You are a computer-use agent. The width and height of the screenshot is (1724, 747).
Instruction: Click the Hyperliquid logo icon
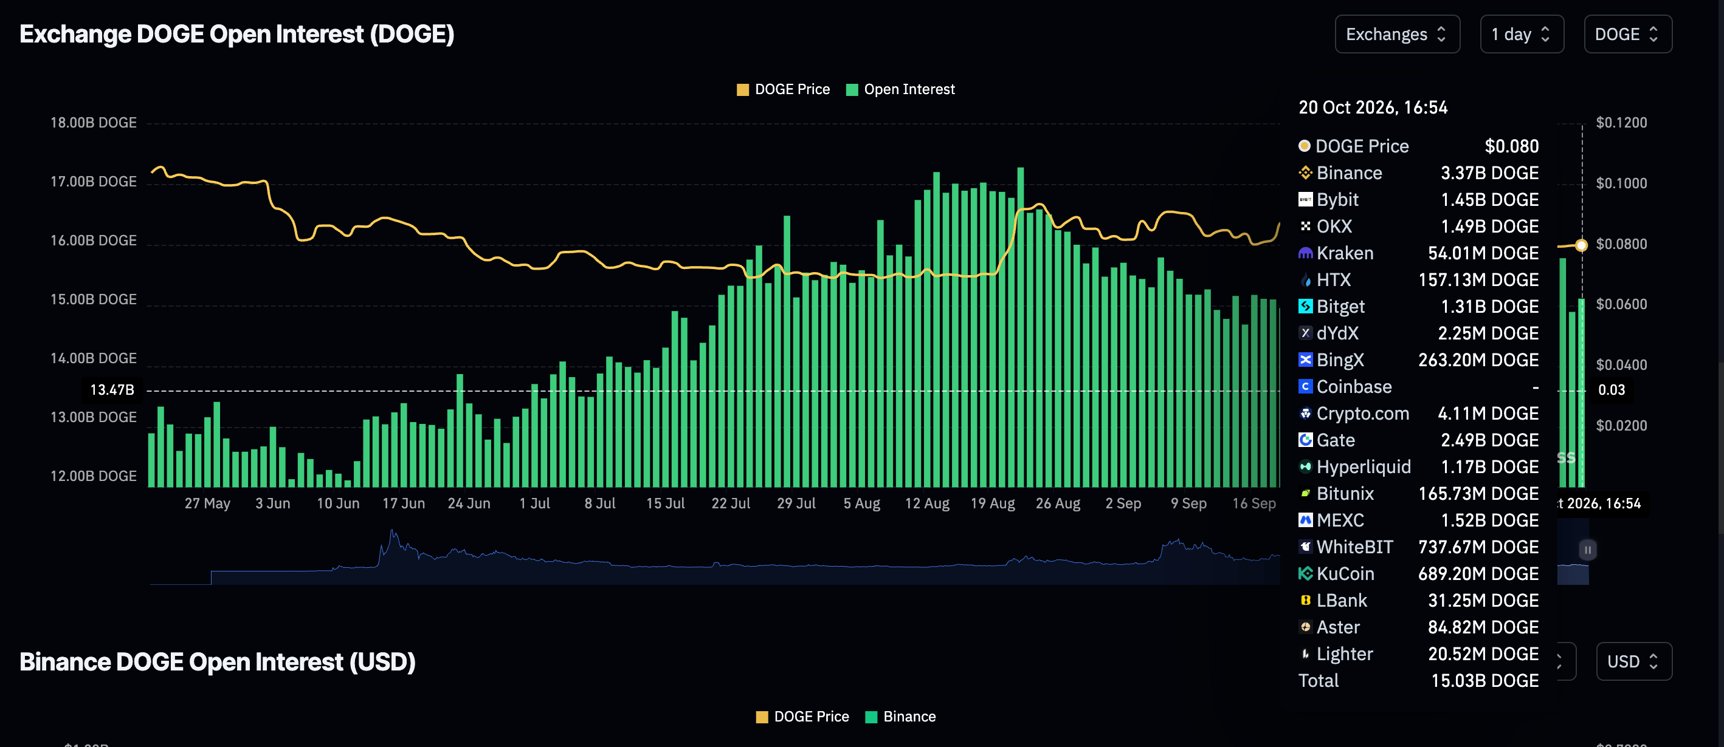pos(1305,467)
